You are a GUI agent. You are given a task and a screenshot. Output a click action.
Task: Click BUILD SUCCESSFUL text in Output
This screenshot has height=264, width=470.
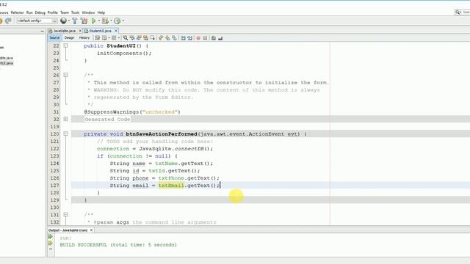tap(83, 244)
